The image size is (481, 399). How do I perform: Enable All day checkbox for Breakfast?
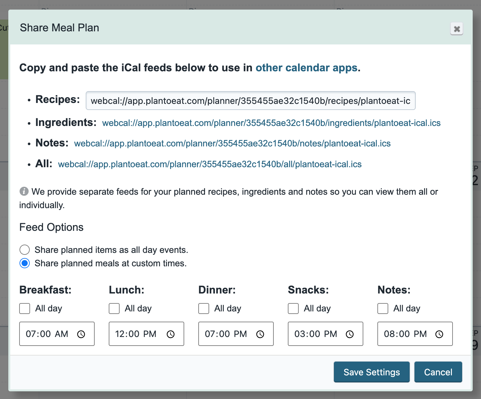(25, 309)
